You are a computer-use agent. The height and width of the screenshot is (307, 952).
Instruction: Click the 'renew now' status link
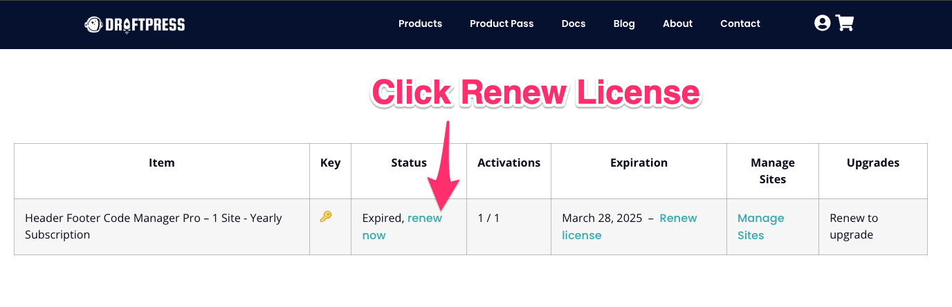[x=403, y=227]
